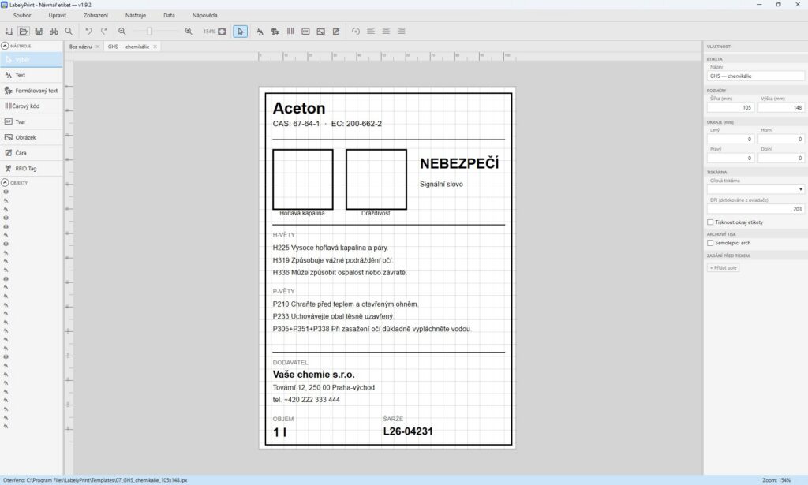Zoom out with the minus magnifier icon

(122, 32)
